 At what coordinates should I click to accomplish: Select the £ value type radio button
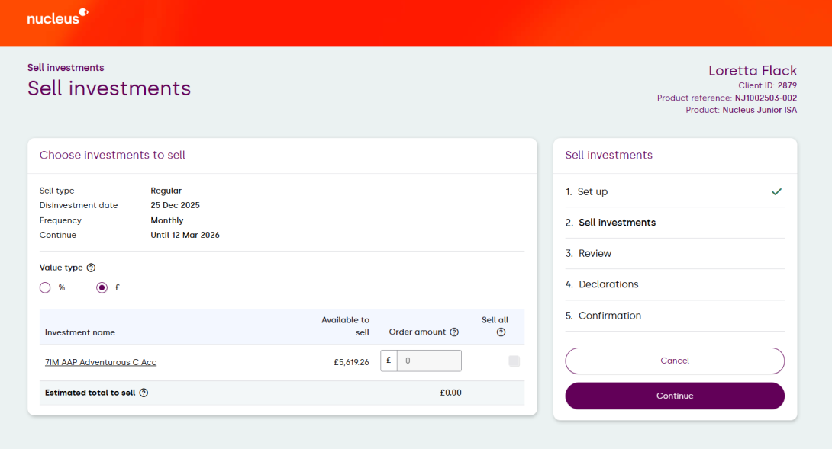[x=102, y=287]
